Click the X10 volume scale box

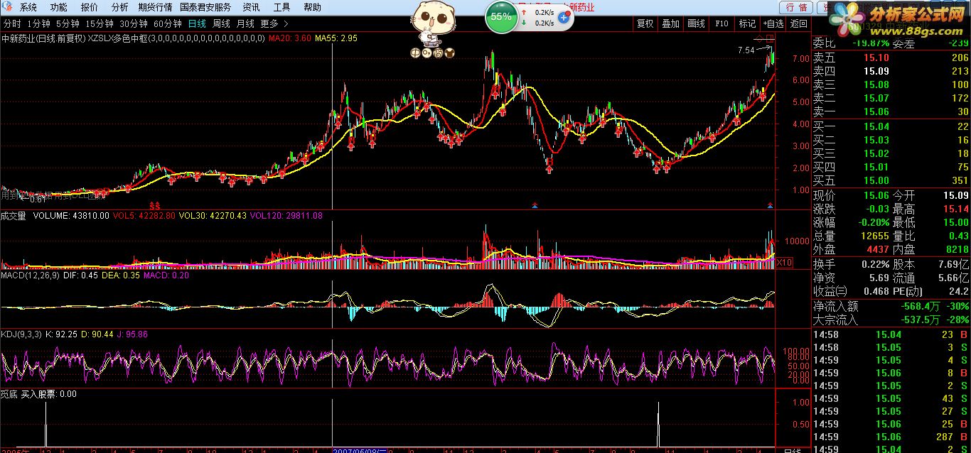(x=784, y=263)
